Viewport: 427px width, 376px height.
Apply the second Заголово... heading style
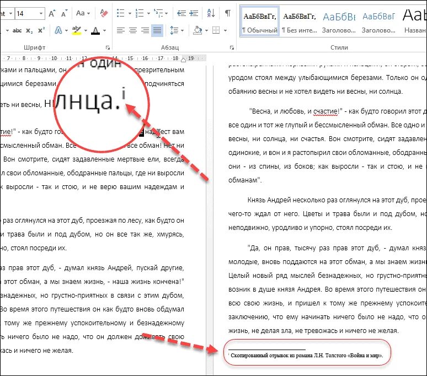378,22
